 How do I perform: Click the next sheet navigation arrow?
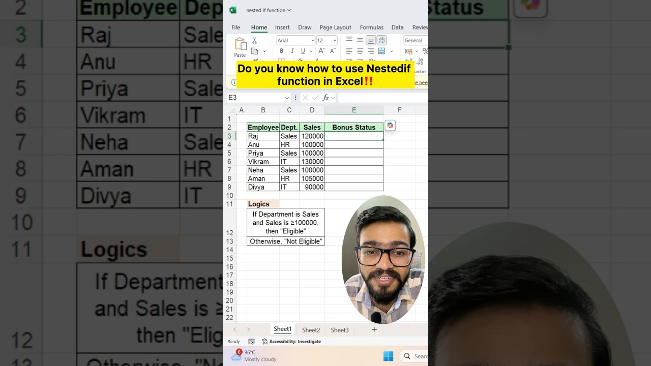(248, 329)
